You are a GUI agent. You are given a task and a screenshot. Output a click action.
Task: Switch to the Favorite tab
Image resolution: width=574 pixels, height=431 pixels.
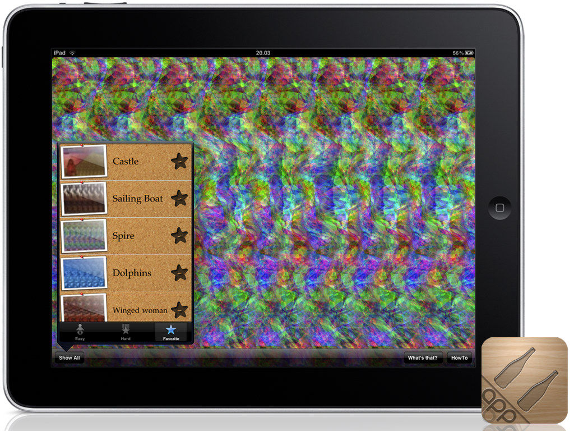point(171,332)
